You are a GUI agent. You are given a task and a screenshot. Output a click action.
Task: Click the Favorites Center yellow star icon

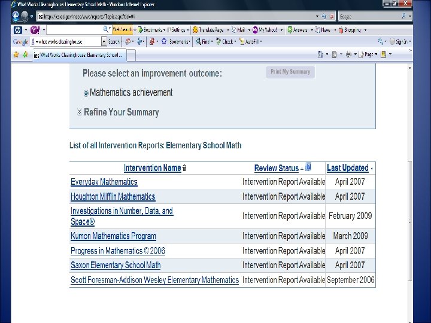16,54
